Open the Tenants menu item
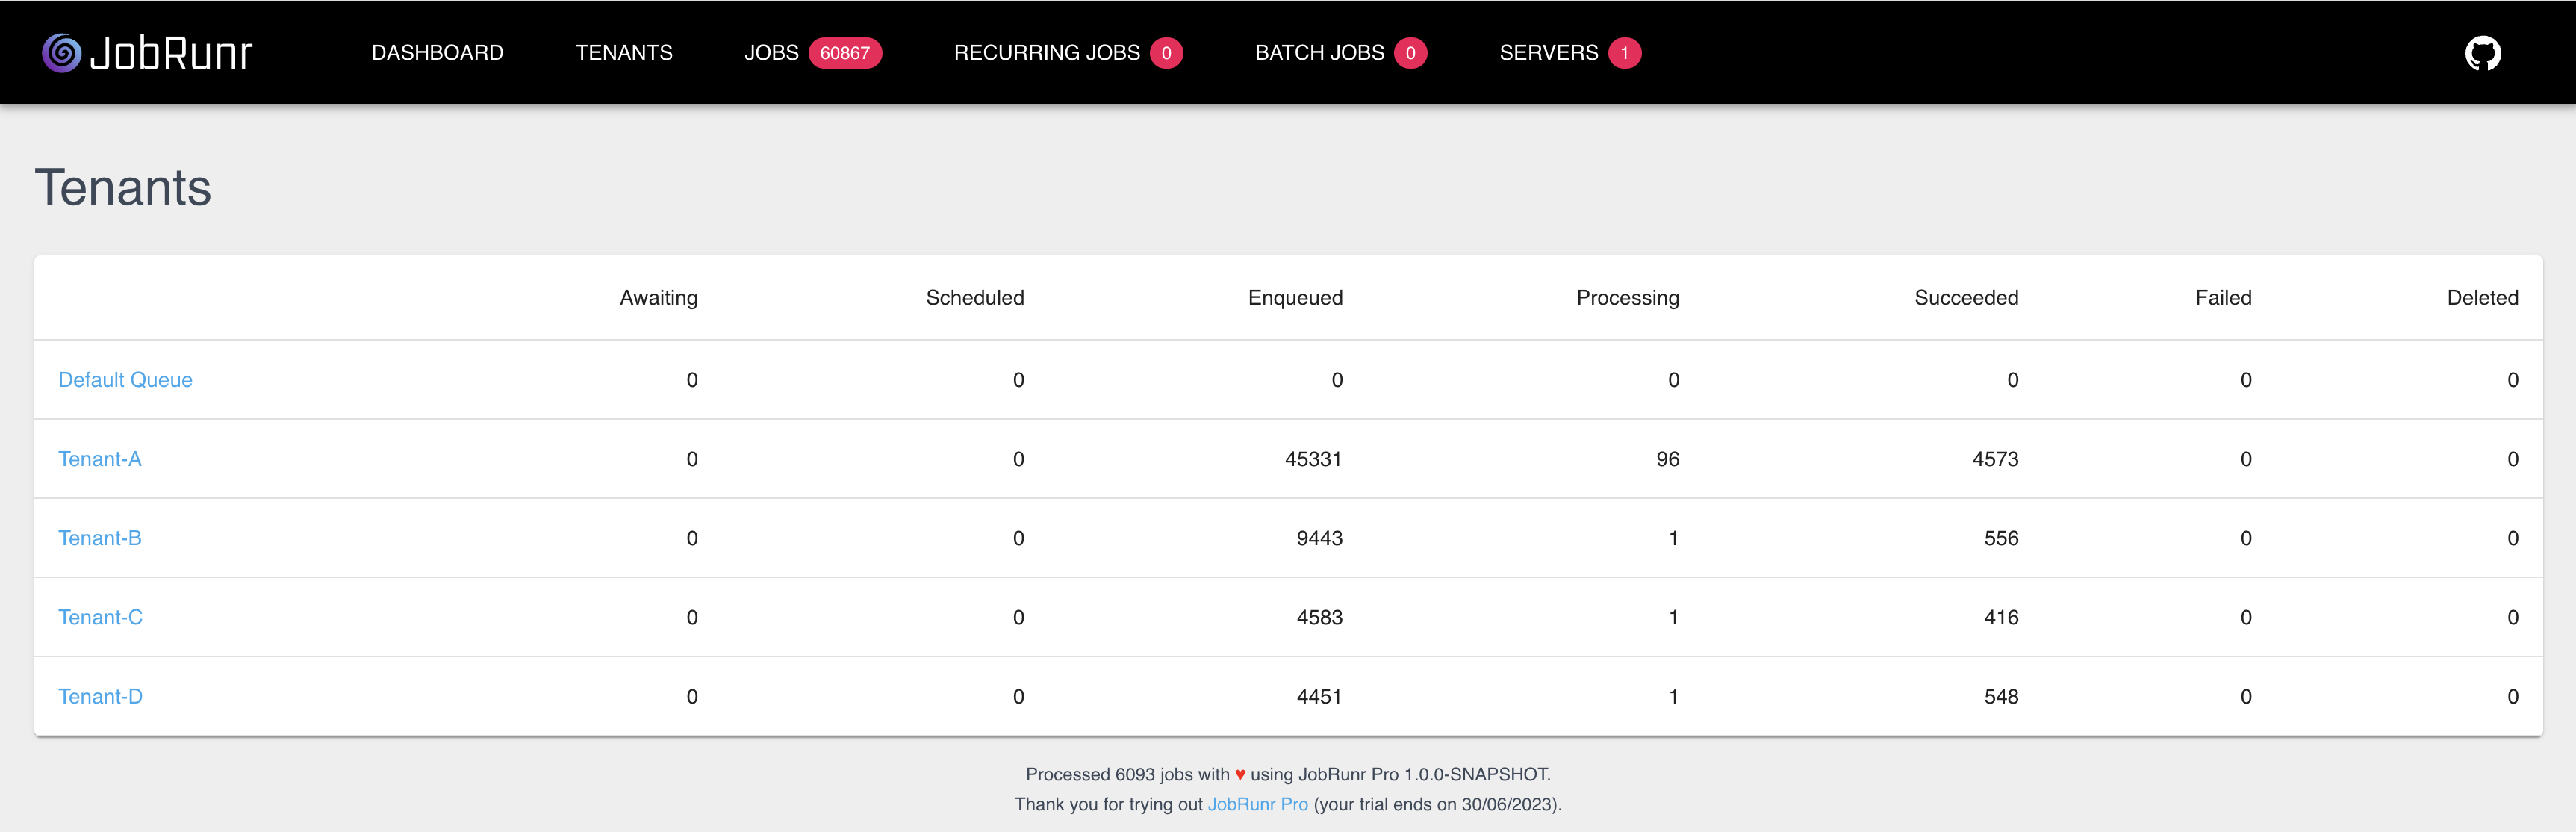 coord(624,53)
